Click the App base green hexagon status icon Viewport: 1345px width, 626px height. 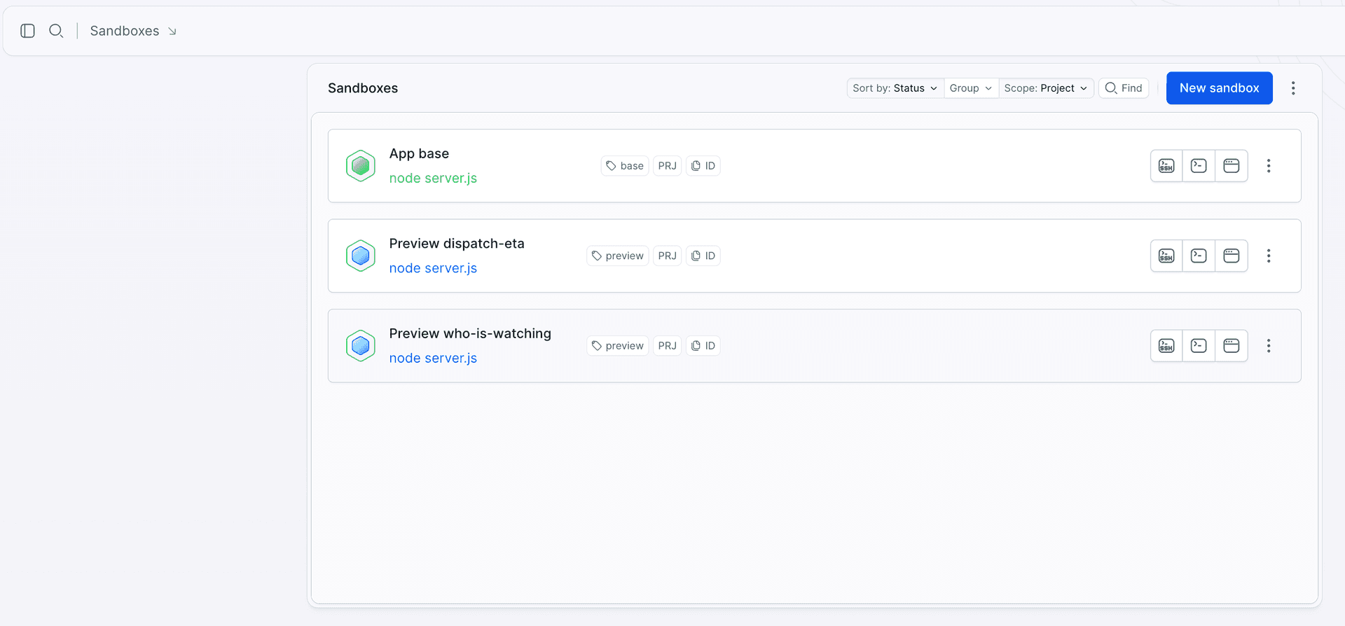(361, 166)
